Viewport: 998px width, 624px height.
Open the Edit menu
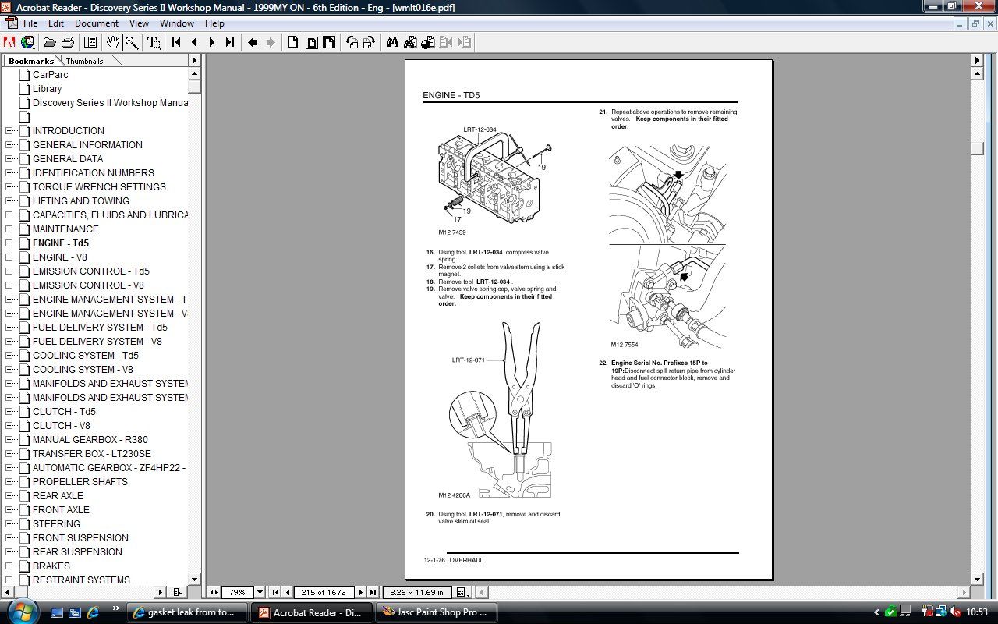click(56, 23)
